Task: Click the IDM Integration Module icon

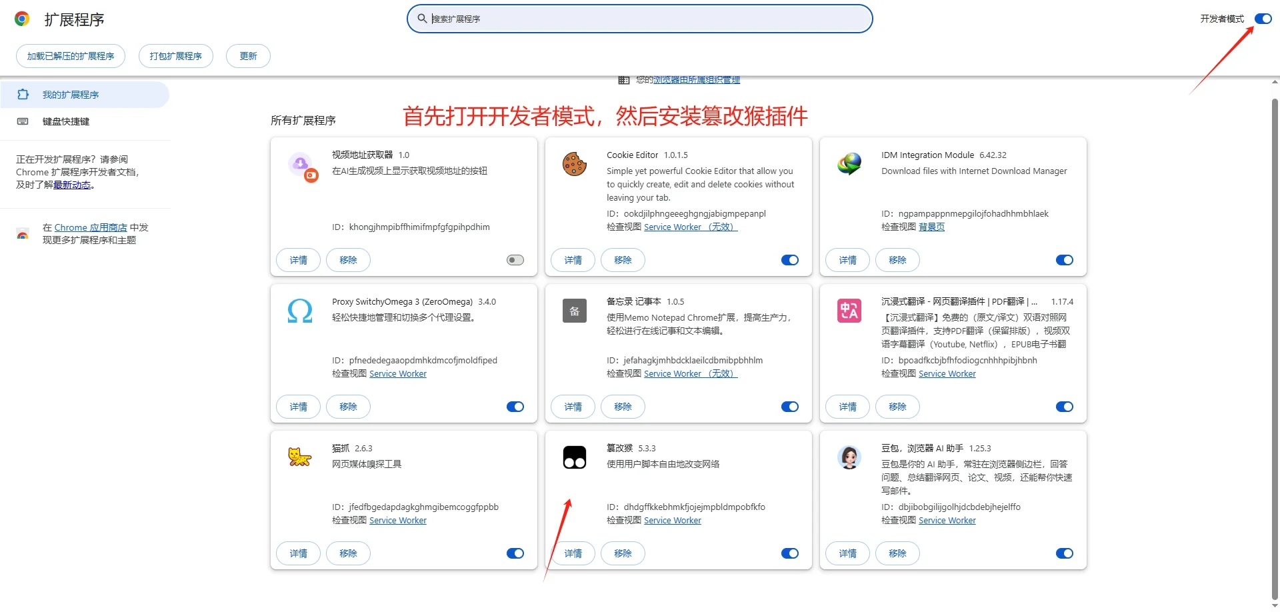Action: pos(849,164)
